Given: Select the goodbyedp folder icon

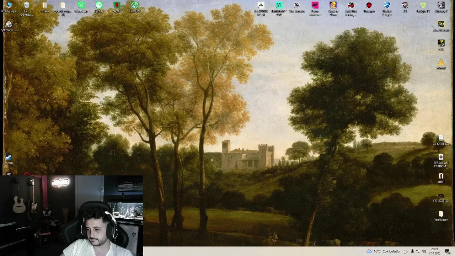Looking at the screenshot, I should pyautogui.click(x=63, y=9).
